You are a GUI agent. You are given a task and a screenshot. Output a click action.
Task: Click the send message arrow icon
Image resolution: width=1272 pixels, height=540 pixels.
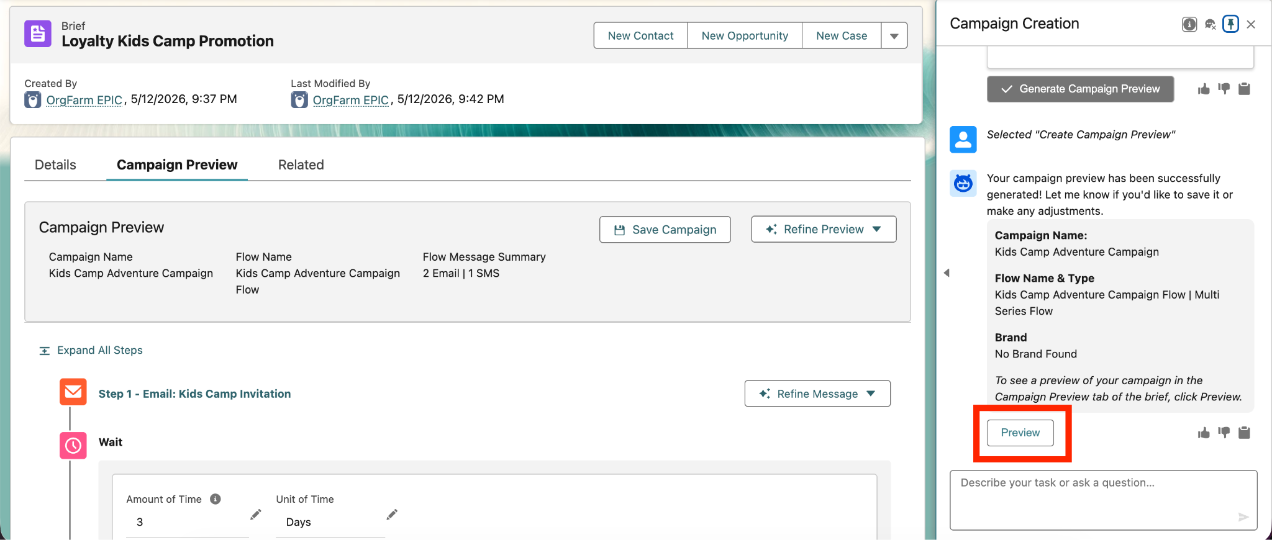(x=1243, y=516)
